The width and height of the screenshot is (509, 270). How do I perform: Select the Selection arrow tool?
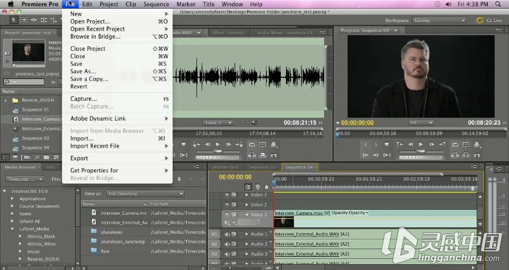click(13, 20)
